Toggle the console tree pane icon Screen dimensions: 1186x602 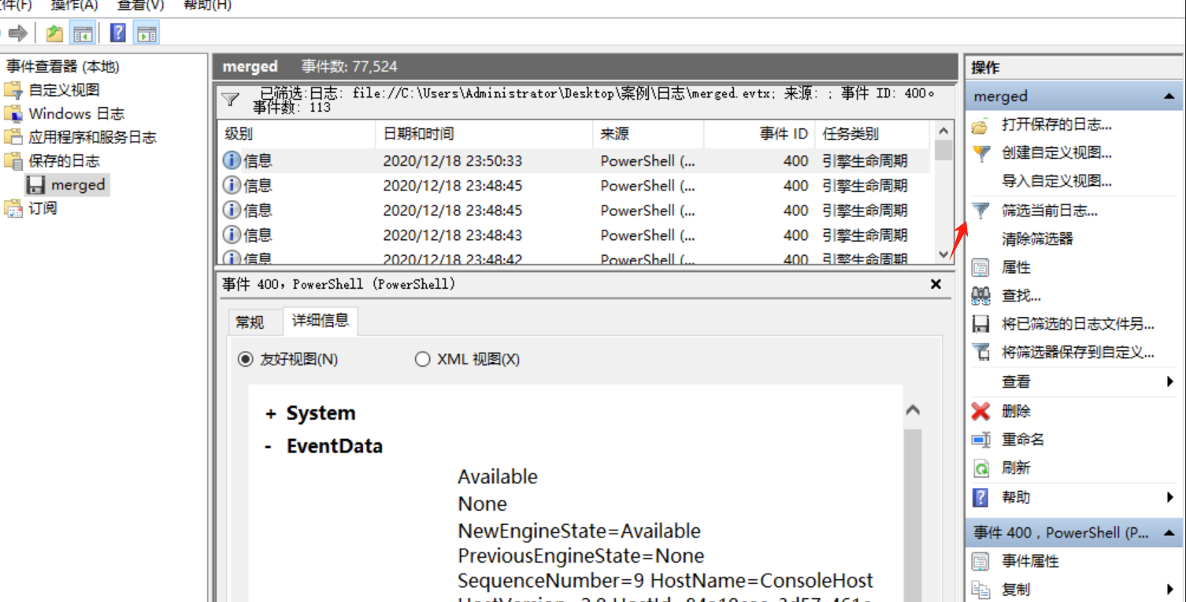(83, 33)
